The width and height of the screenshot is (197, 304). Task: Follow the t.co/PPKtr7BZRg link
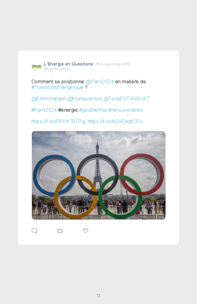coord(58,122)
